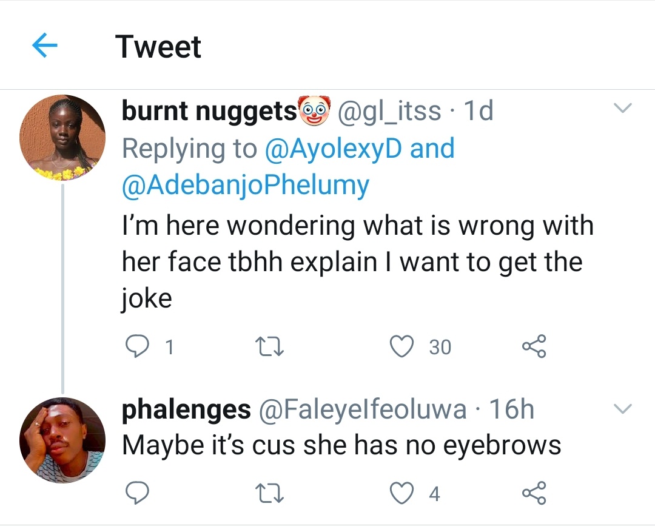Tap the back arrow icon
This screenshot has width=655, height=532.
44,46
